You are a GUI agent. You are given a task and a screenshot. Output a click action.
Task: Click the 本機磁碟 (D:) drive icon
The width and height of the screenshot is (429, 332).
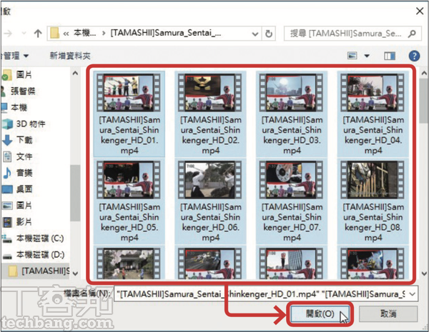(x=7, y=256)
